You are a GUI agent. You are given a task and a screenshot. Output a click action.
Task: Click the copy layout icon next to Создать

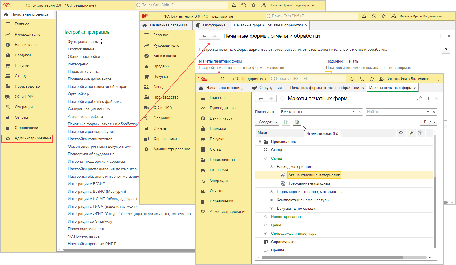(286, 122)
